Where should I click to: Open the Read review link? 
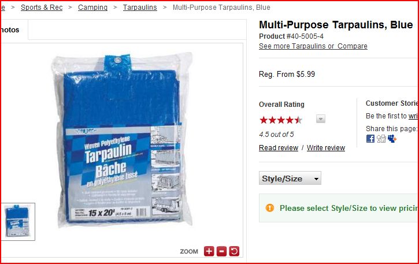pyautogui.click(x=279, y=148)
